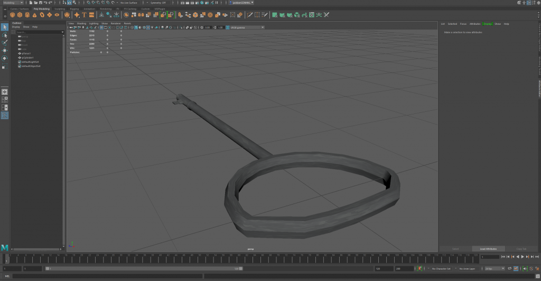Select the arrow Select tool in toolbox
Image resolution: width=541 pixels, height=281 pixels.
tap(5, 27)
